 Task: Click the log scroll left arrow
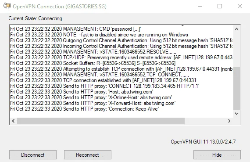tap(13, 121)
